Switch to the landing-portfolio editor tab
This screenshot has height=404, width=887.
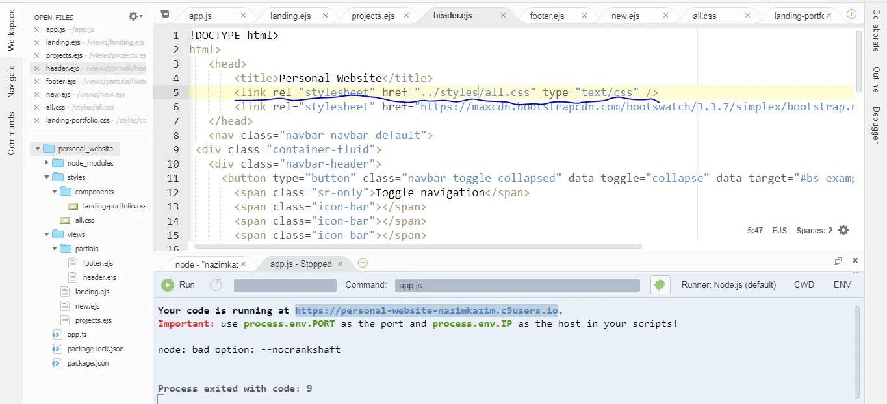point(799,16)
